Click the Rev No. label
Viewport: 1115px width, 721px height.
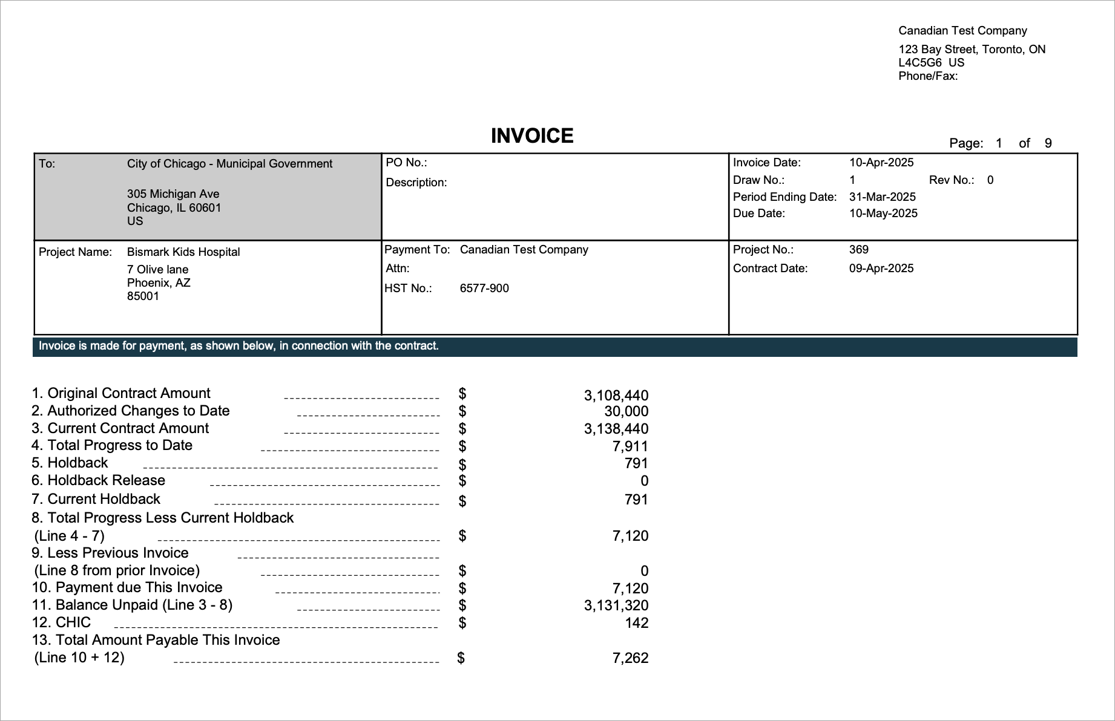[x=952, y=180]
